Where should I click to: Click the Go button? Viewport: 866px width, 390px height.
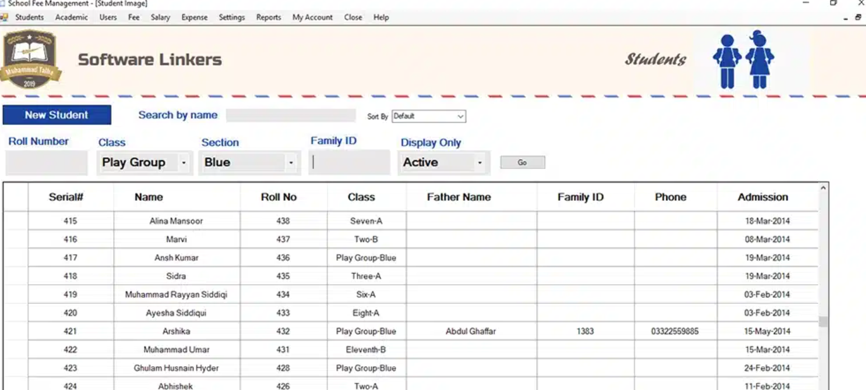pos(522,162)
